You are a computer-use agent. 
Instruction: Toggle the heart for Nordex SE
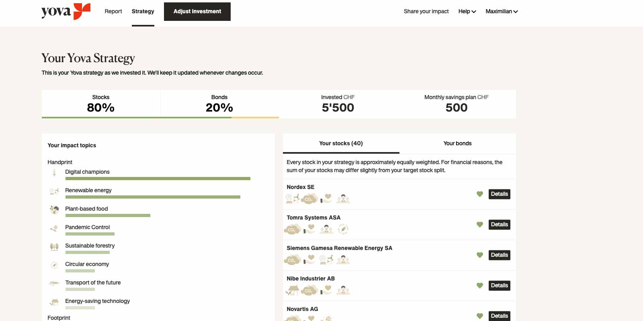pos(479,194)
